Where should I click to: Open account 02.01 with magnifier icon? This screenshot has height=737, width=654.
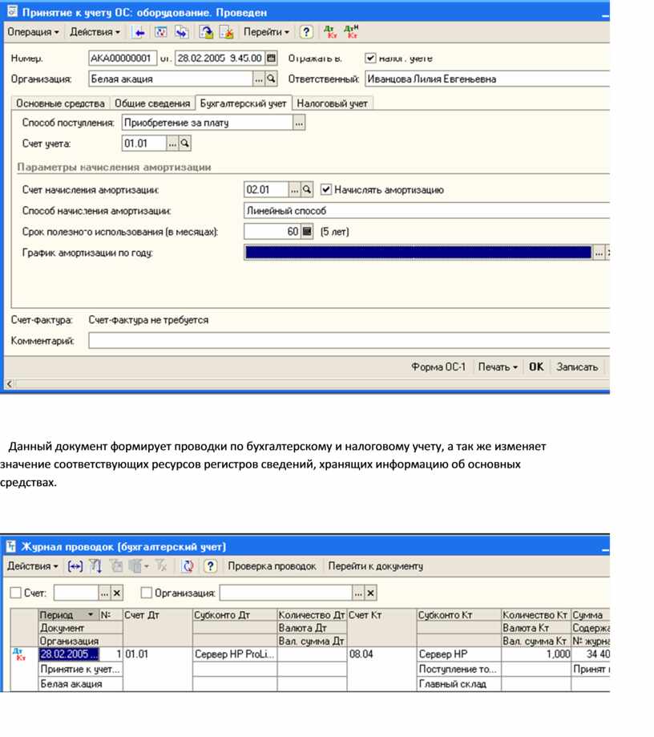click(x=307, y=190)
